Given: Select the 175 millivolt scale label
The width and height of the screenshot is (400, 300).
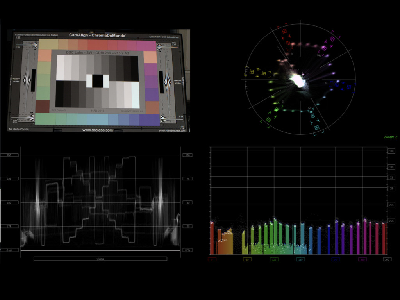Looking at the screenshot, I should pyautogui.click(x=9, y=226).
